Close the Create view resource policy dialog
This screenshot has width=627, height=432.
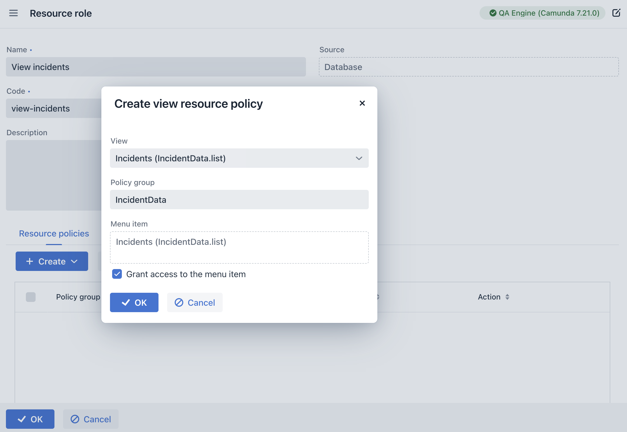click(362, 103)
